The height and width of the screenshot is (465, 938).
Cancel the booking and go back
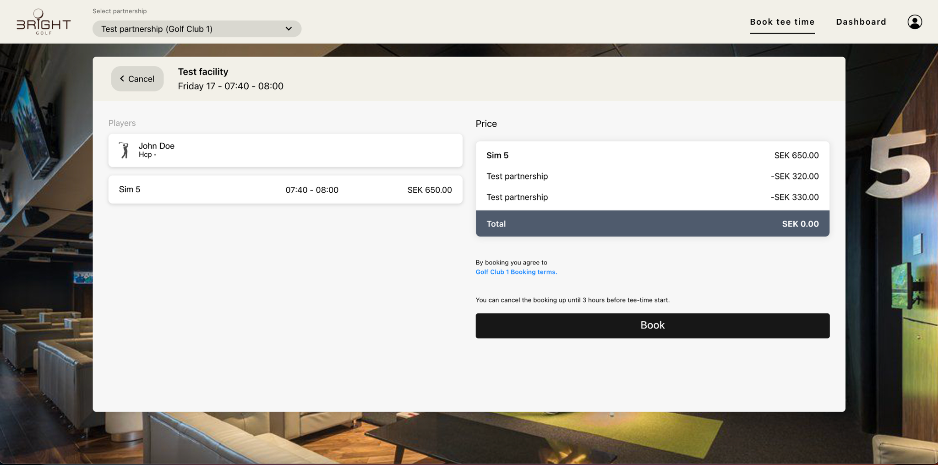137,79
